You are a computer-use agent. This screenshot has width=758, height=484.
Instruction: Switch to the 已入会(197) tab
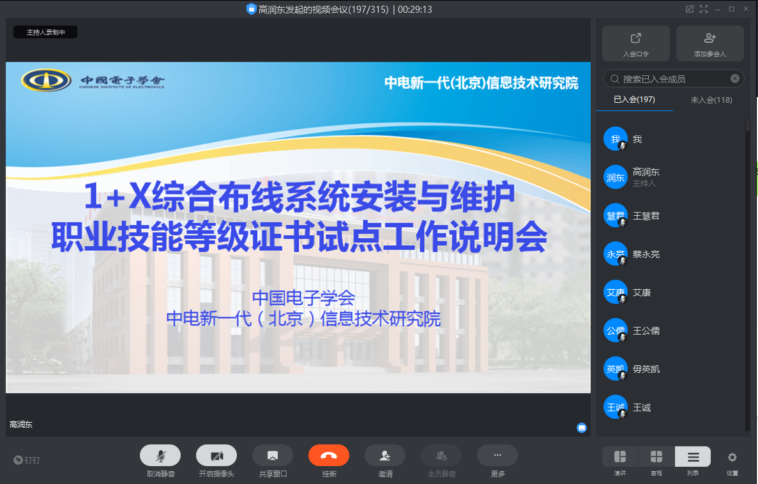click(x=634, y=100)
